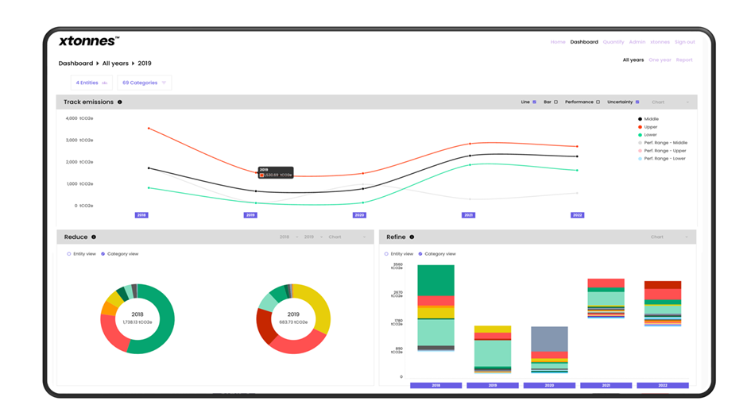This screenshot has height=420, width=747.
Task: Enable the Performance checkbox
Action: [x=598, y=102]
